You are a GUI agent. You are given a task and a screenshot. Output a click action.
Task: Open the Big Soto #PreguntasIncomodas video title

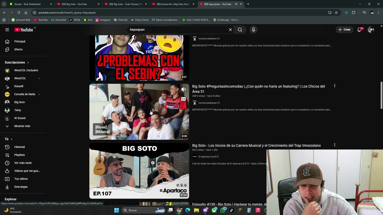[x=258, y=89]
